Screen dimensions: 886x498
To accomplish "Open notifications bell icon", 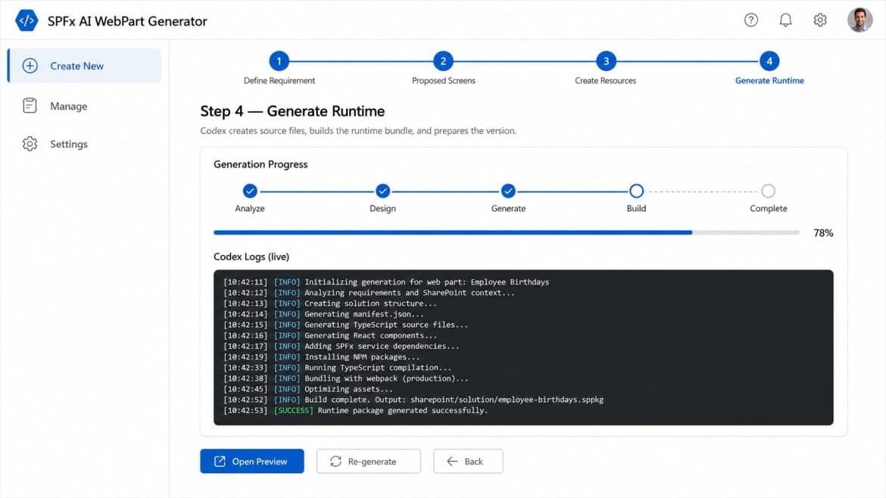I will pyautogui.click(x=785, y=20).
